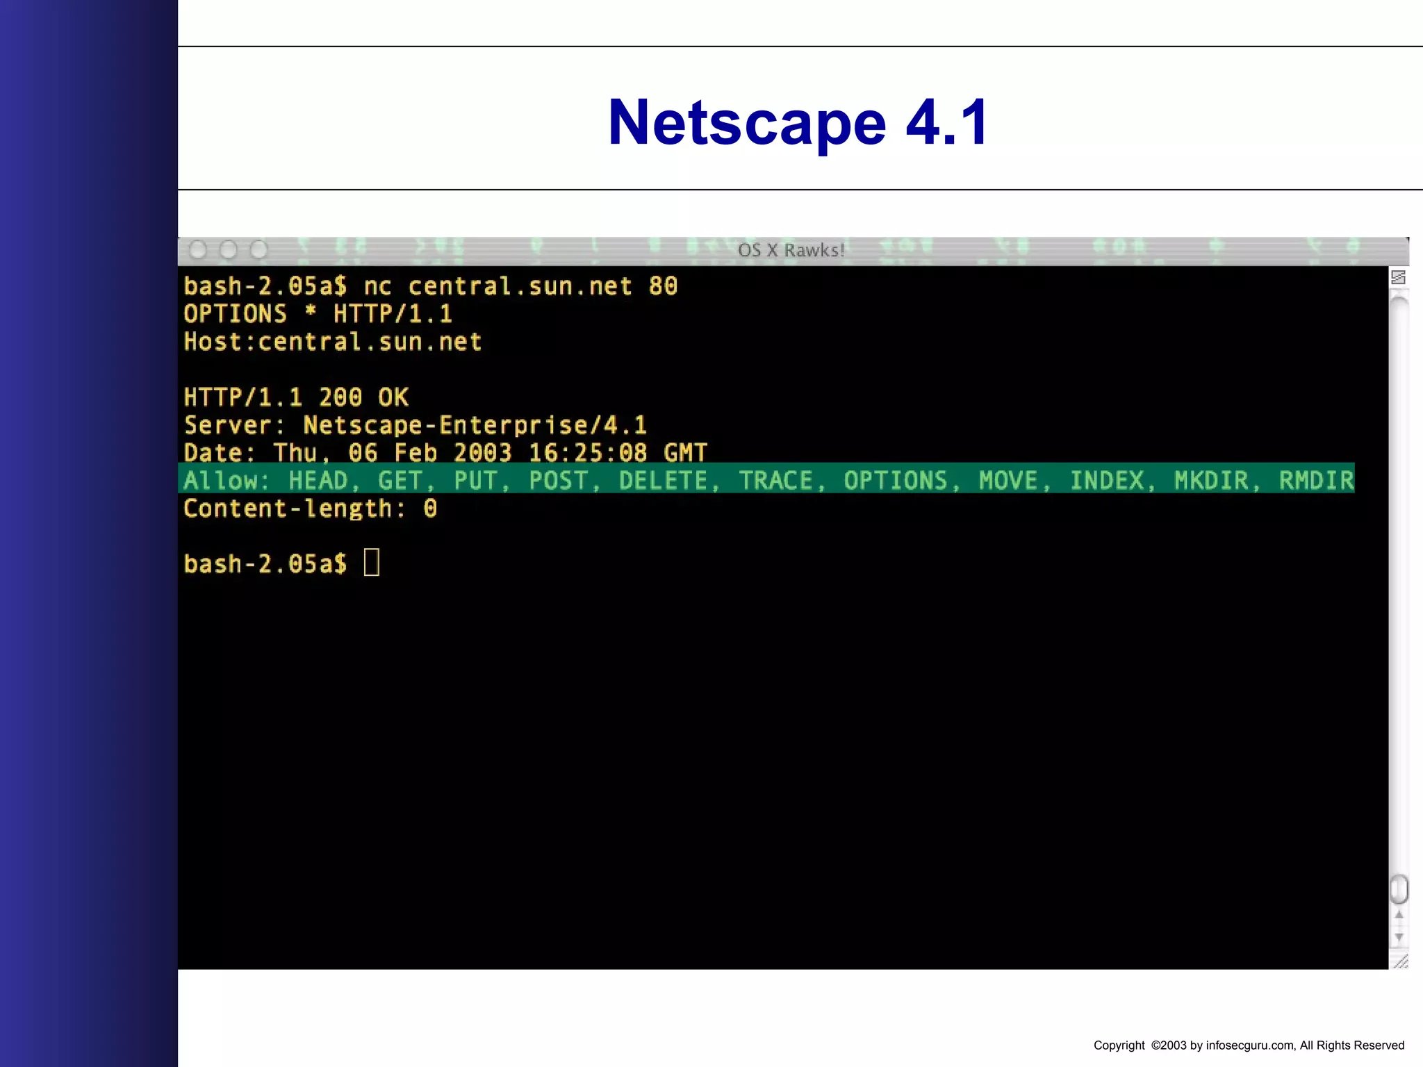
Task: Click the 'Host:central.sun.net' line
Action: pos(333,342)
